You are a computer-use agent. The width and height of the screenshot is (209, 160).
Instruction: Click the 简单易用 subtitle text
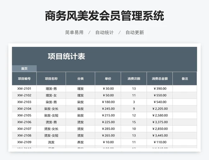(74, 33)
